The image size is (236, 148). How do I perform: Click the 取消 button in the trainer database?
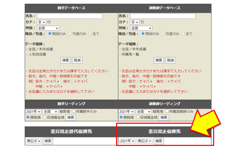click(170, 60)
